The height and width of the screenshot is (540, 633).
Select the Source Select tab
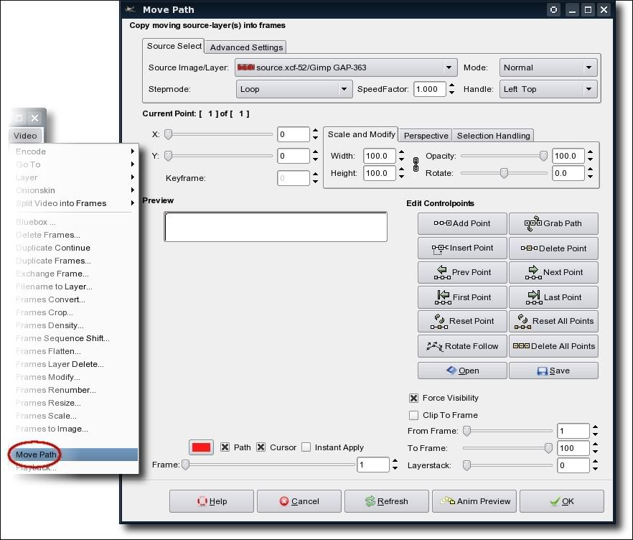click(174, 46)
